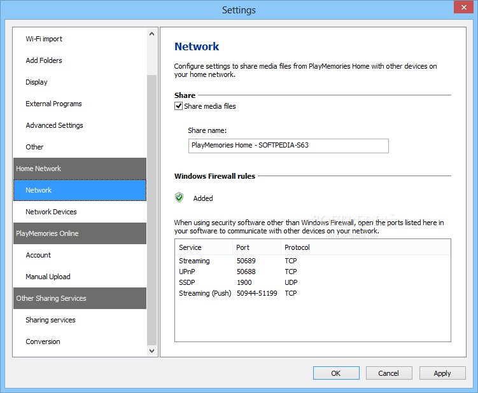Go to External Programs settings
Viewport: 478px width, 393px height.
point(80,104)
